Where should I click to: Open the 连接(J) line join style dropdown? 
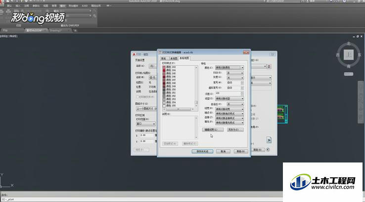click(229, 119)
